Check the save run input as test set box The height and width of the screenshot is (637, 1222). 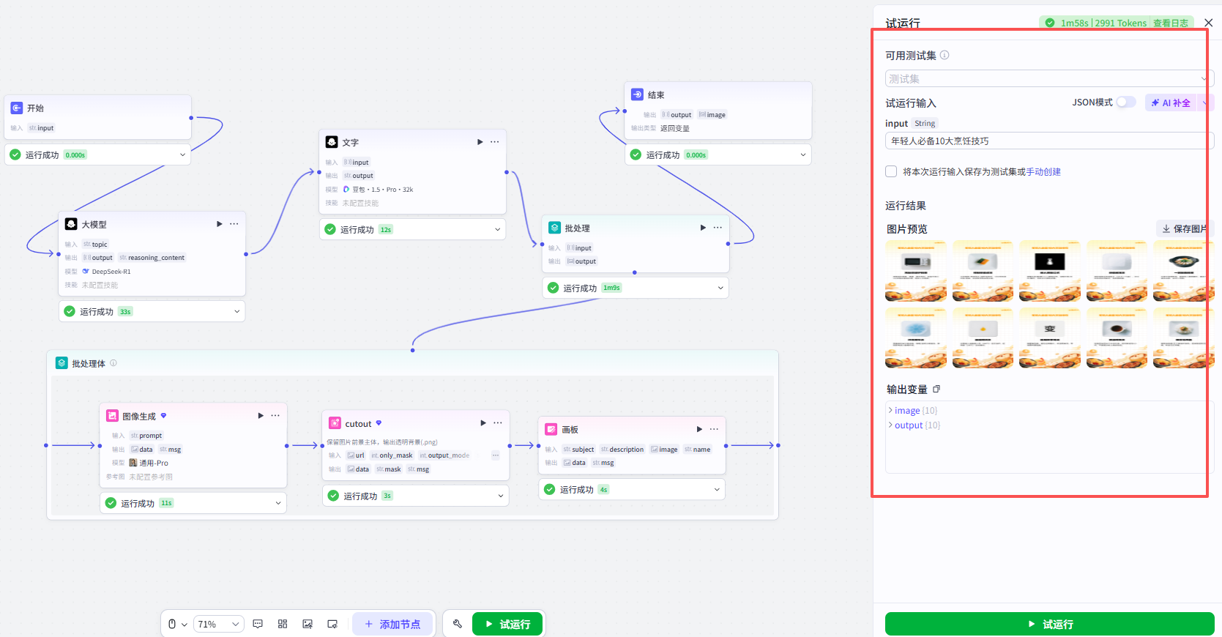pyautogui.click(x=891, y=171)
